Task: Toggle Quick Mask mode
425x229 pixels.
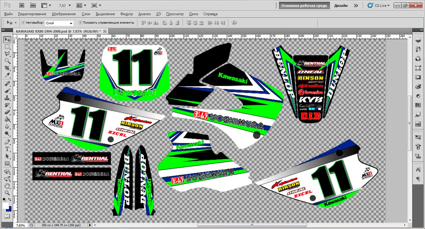Action: coord(7,216)
